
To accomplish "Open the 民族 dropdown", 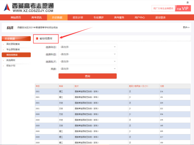I will (88, 69).
